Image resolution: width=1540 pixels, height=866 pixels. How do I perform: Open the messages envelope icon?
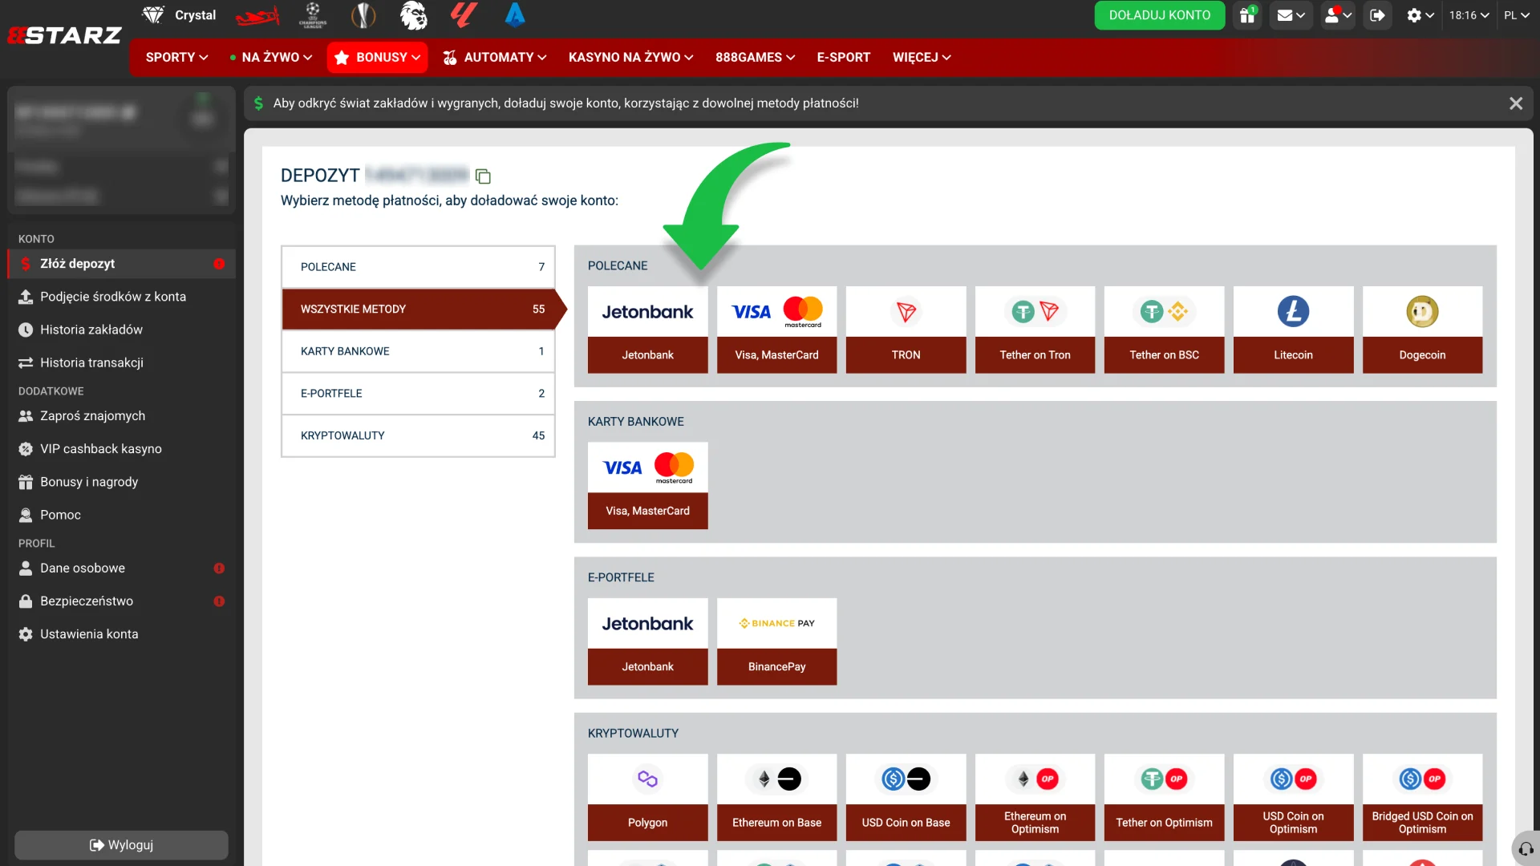coord(1291,15)
